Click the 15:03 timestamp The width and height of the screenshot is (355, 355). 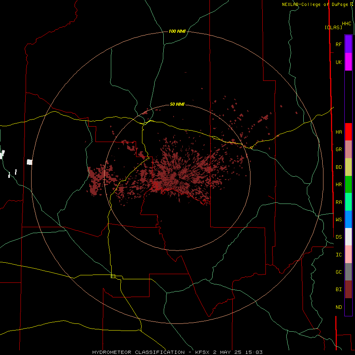pos(254,352)
